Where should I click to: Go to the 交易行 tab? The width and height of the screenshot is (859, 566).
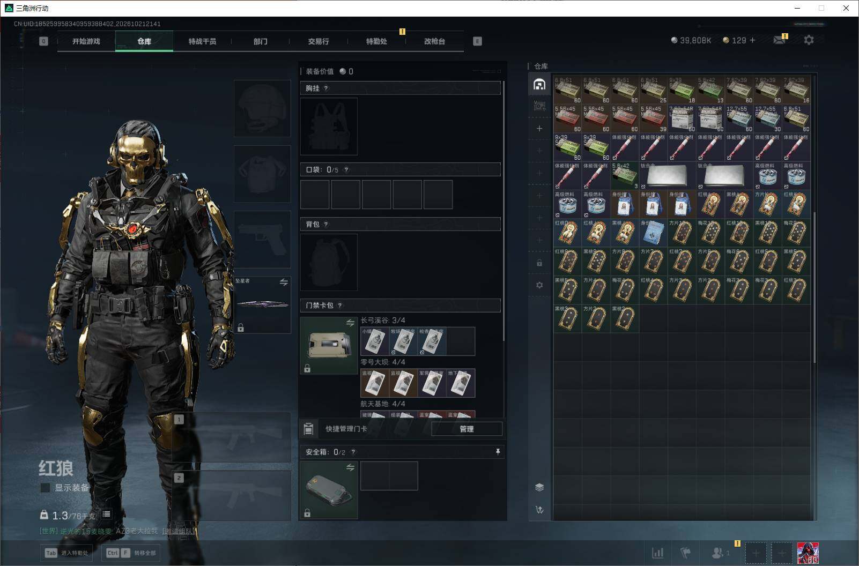pyautogui.click(x=319, y=41)
